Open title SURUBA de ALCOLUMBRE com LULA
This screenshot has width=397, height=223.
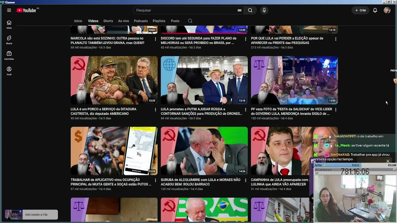point(201,182)
